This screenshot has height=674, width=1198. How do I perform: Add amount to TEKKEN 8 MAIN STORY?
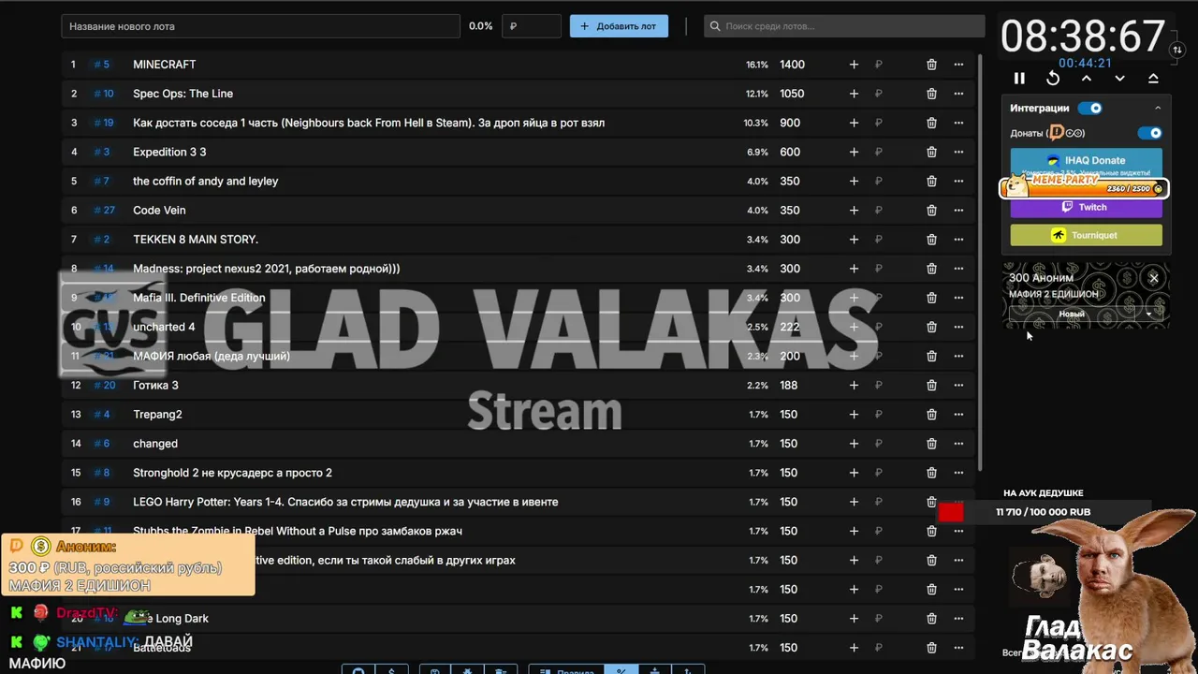pyautogui.click(x=854, y=240)
